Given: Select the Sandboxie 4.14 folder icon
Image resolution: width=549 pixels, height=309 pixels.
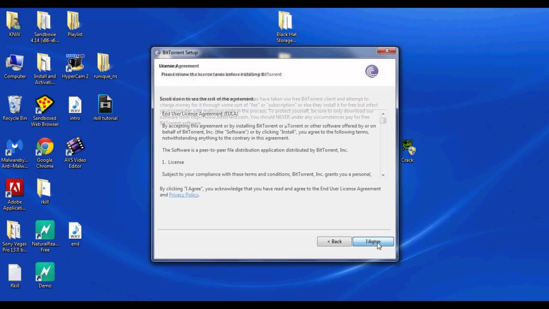Looking at the screenshot, I should pyautogui.click(x=45, y=27).
